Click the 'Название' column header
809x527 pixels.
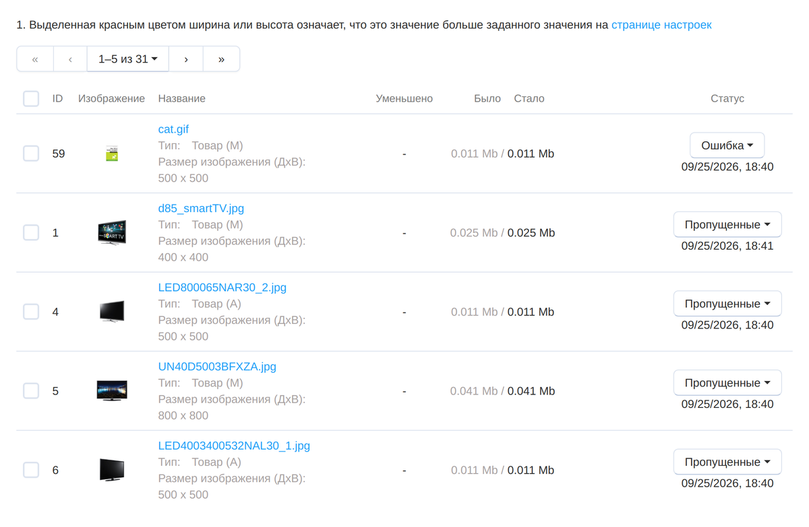click(182, 98)
